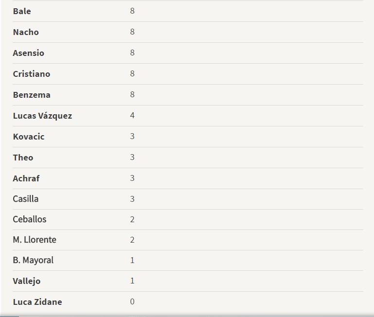Click the Vallejo player name

tap(26, 281)
